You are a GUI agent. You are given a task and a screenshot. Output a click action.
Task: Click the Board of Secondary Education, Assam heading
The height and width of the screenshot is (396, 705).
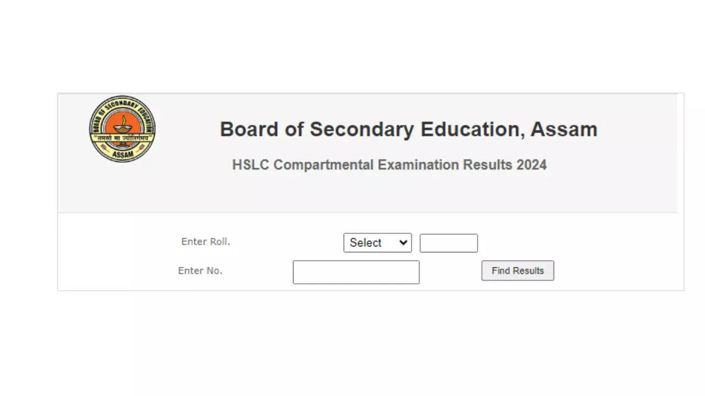(x=408, y=129)
